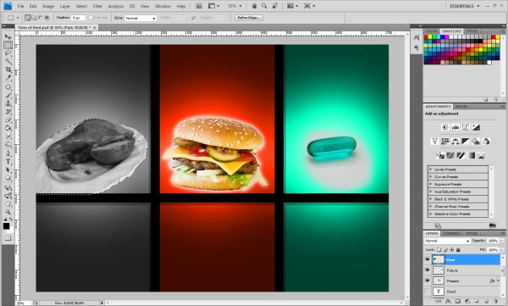Hide the Past layer
This screenshot has height=306, width=508.
(x=428, y=259)
